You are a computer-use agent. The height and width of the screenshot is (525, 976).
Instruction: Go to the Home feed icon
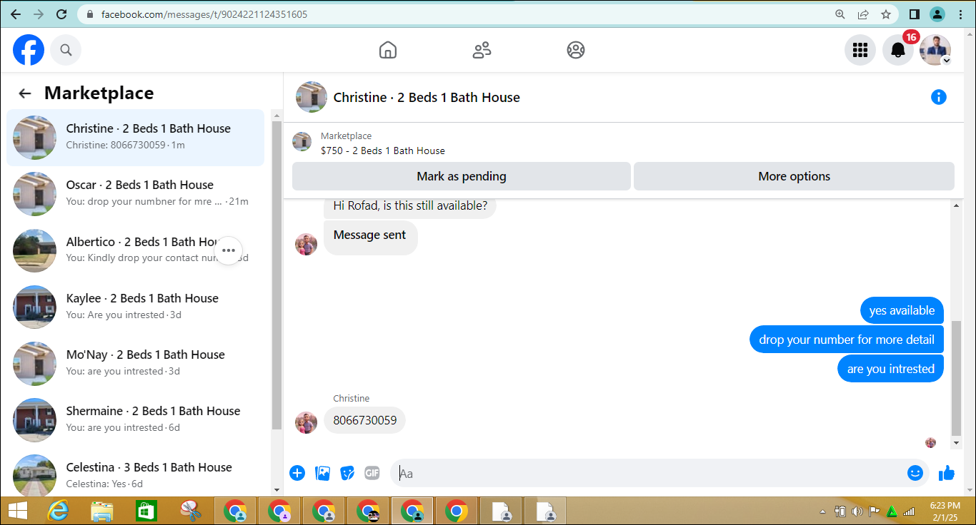pyautogui.click(x=388, y=50)
